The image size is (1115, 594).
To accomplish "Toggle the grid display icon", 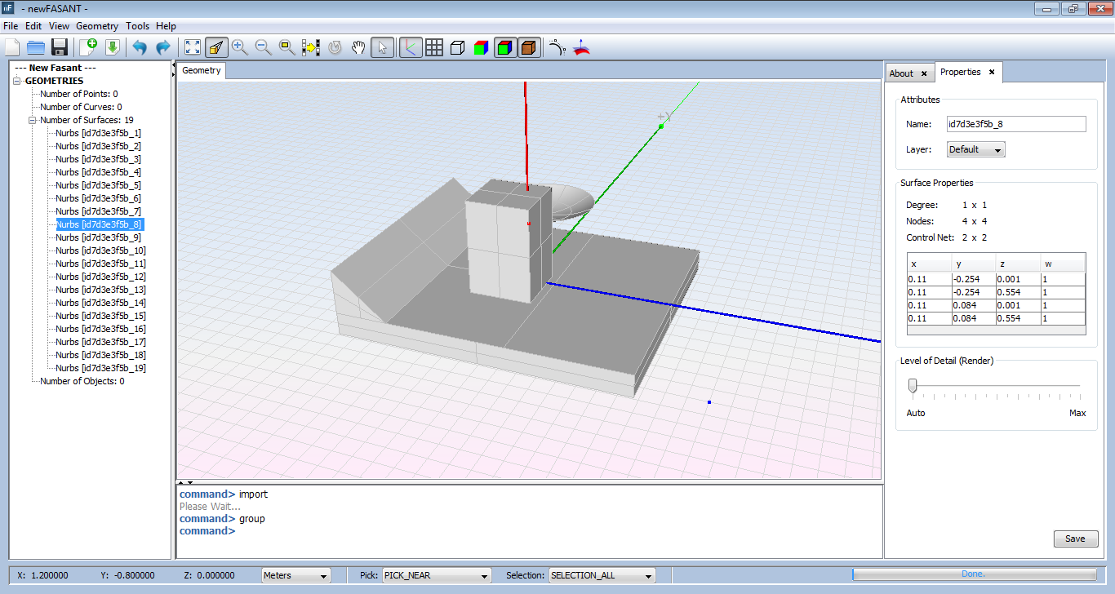I will (433, 47).
